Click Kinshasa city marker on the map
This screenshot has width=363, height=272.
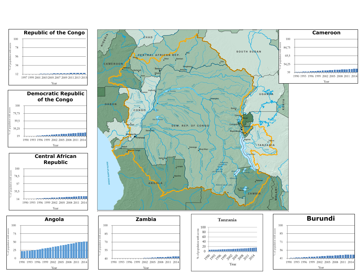135,137
